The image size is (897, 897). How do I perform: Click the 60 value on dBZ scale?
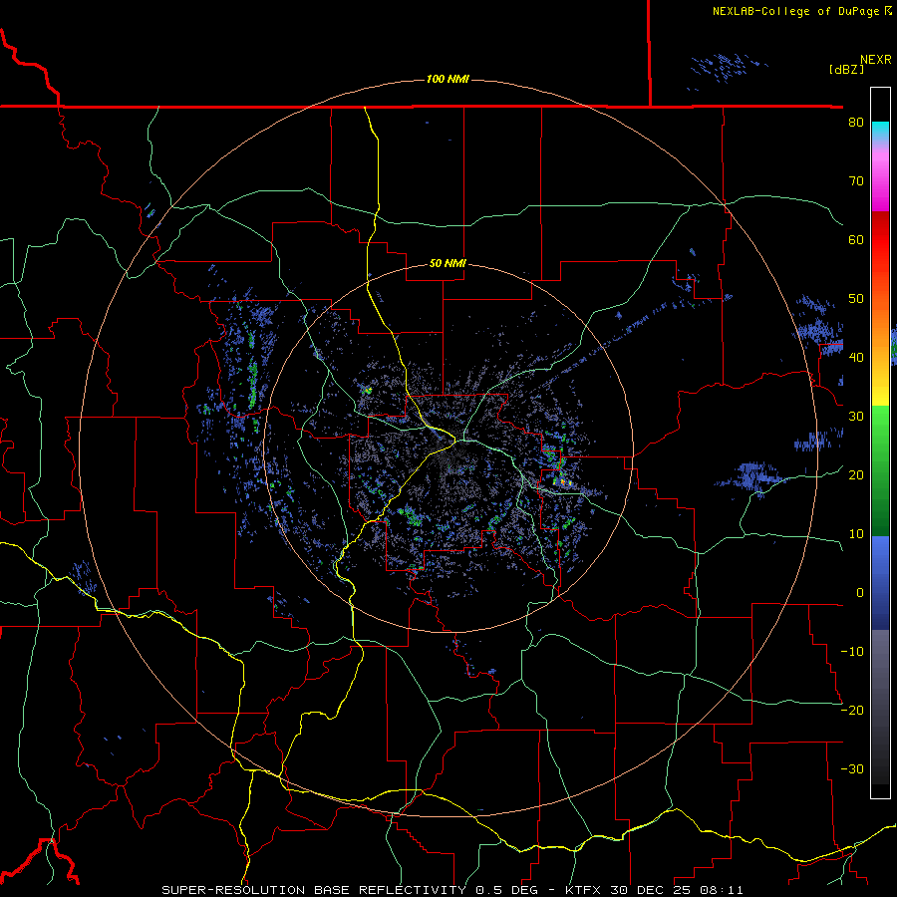pyautogui.click(x=856, y=239)
